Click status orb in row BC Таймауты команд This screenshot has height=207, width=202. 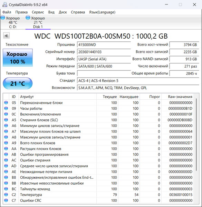coord(6,189)
